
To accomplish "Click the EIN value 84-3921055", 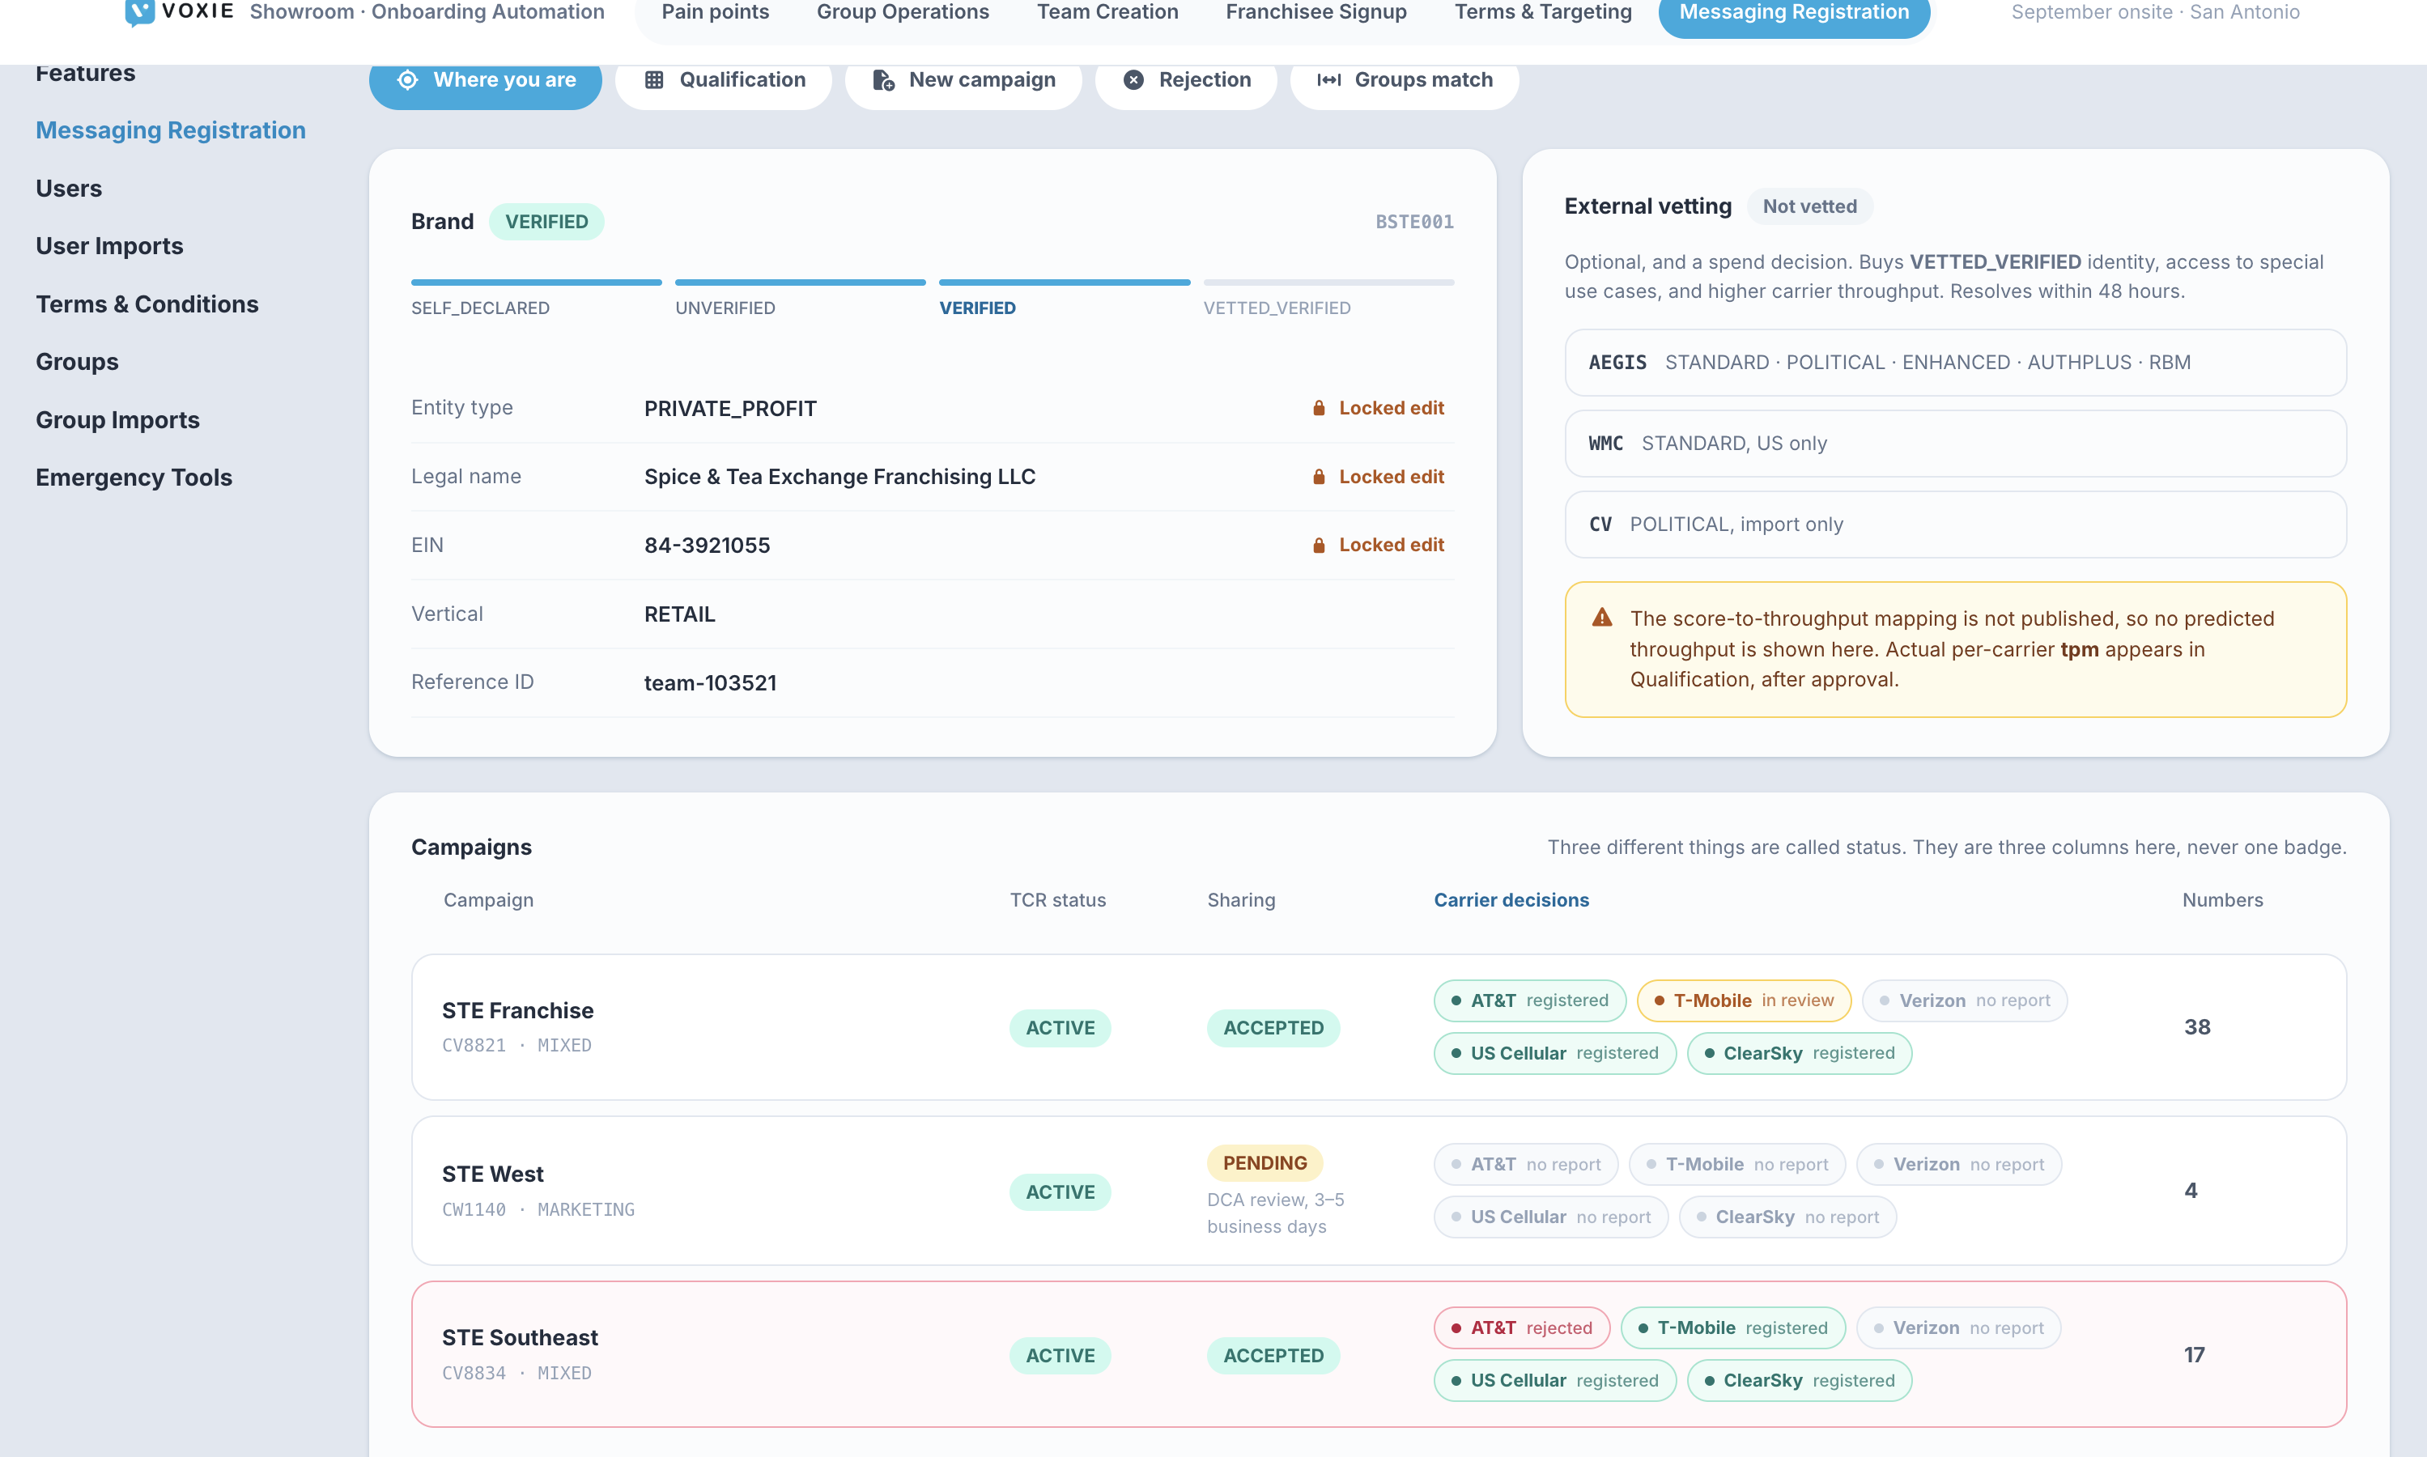I will [x=707, y=546].
